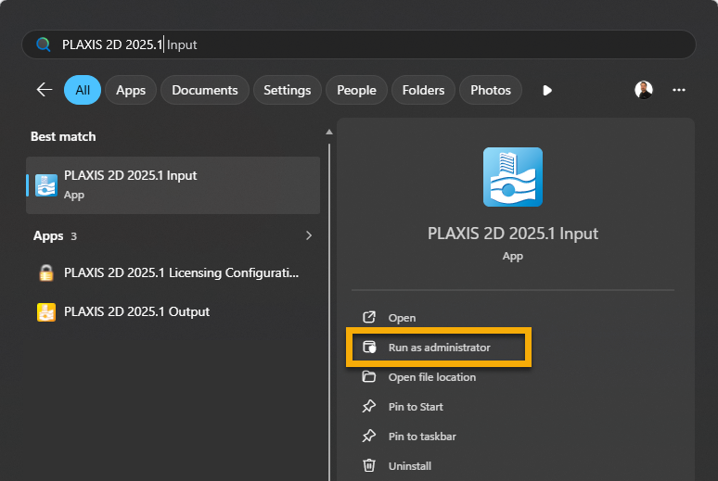The height and width of the screenshot is (481, 718).
Task: Click the large PLAXIS Input app icon
Action: pos(513,177)
